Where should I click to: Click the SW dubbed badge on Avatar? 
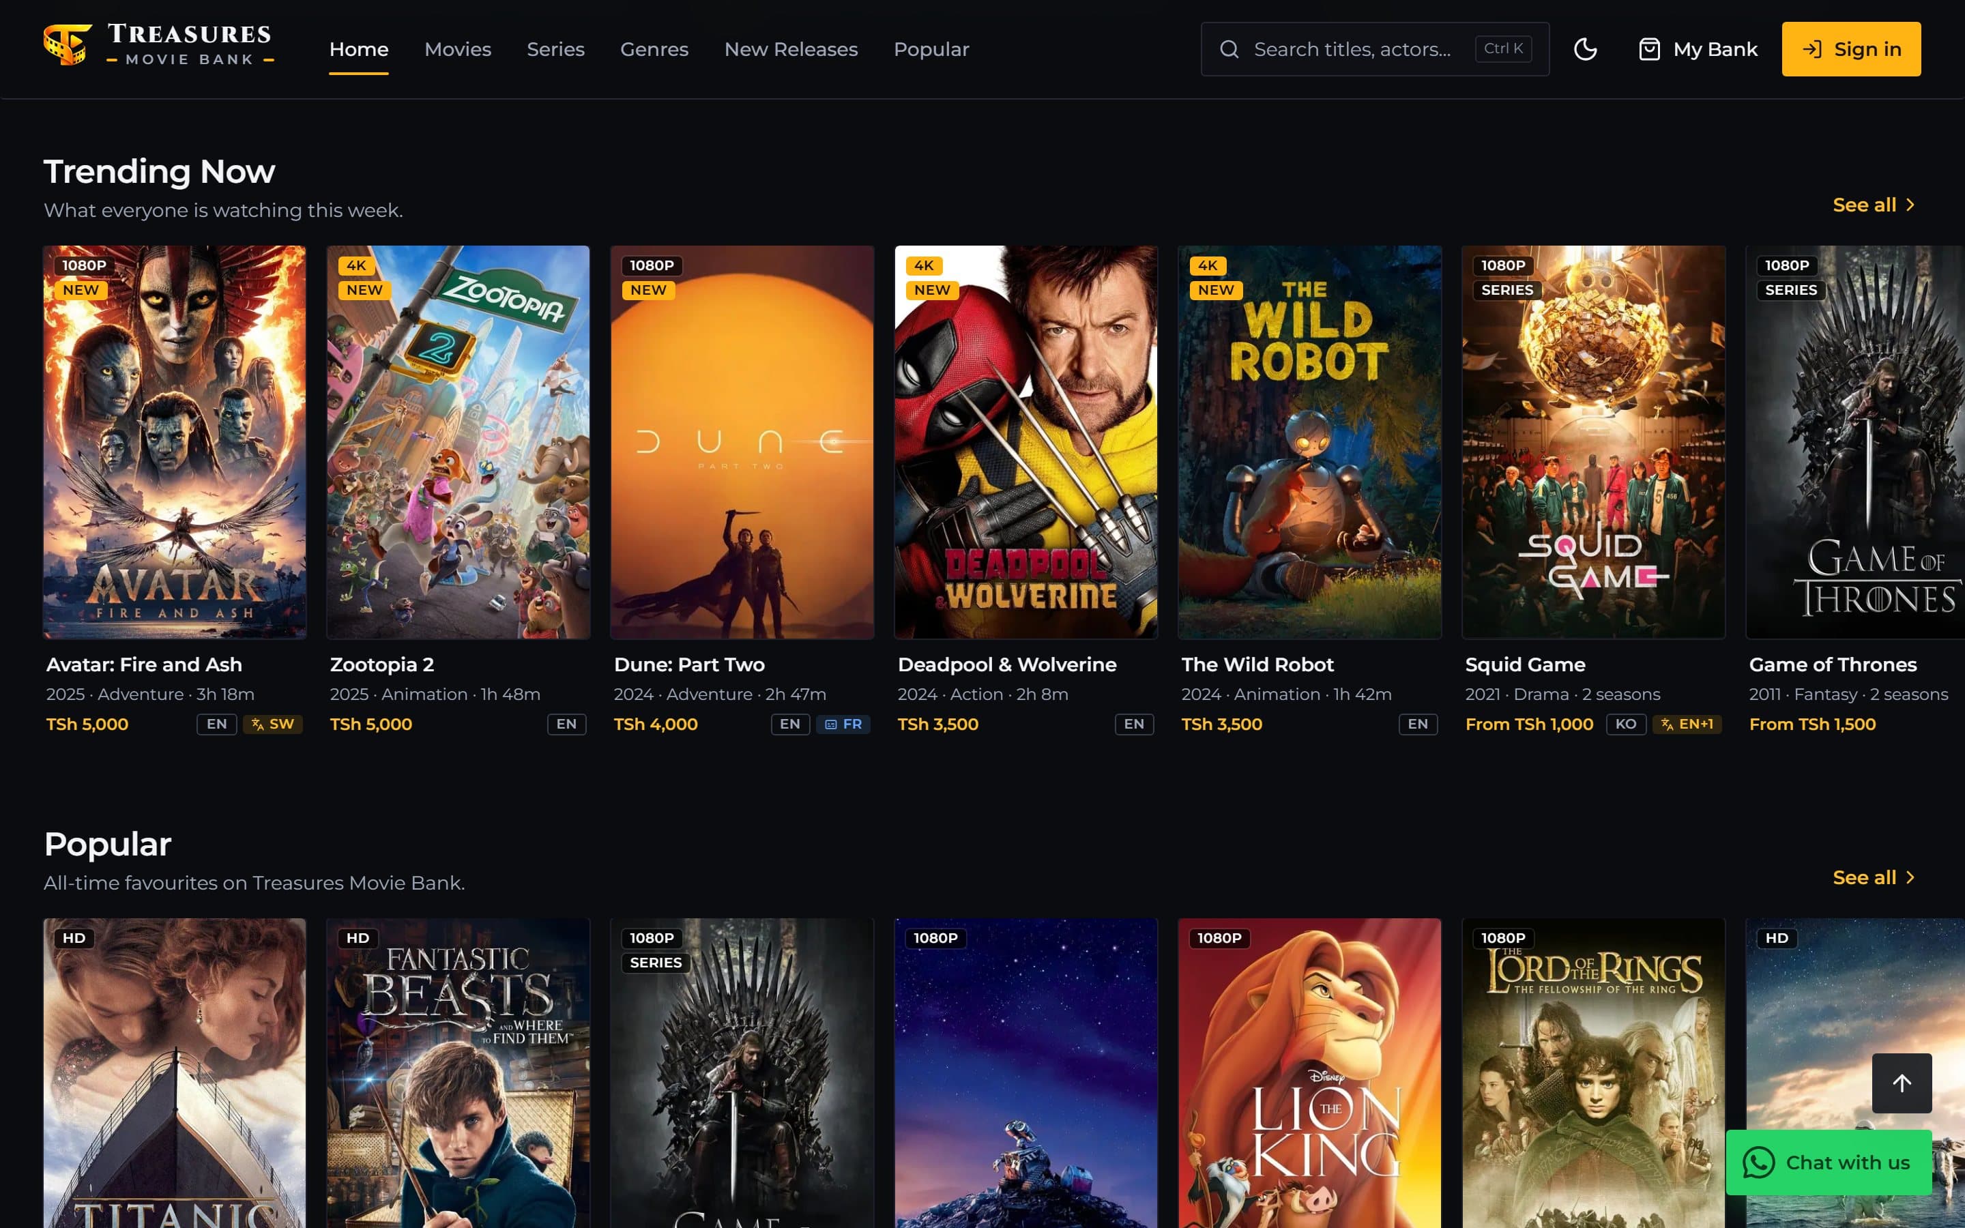click(x=273, y=724)
